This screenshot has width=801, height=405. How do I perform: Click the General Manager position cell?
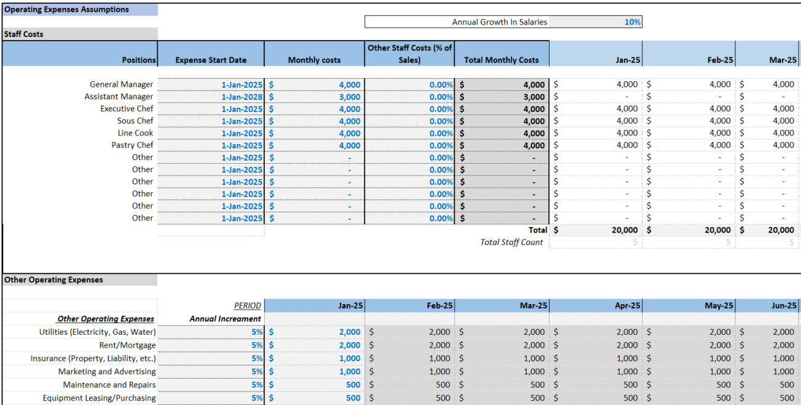pos(80,84)
